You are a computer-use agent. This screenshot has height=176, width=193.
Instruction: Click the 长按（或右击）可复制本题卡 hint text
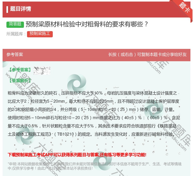(147, 55)
